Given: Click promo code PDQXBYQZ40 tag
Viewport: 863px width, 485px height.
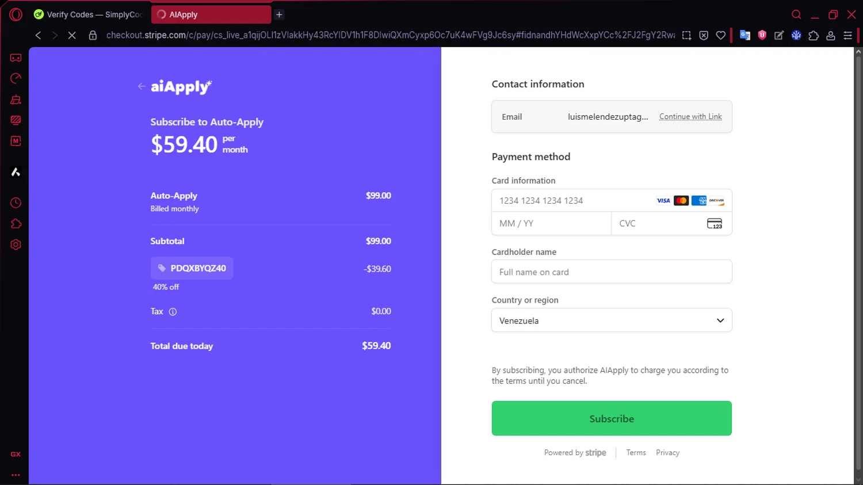Looking at the screenshot, I should [x=192, y=268].
